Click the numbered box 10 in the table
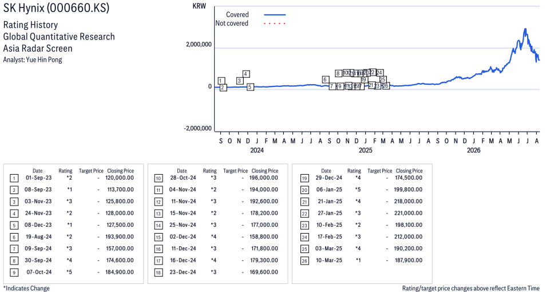 tap(159, 179)
